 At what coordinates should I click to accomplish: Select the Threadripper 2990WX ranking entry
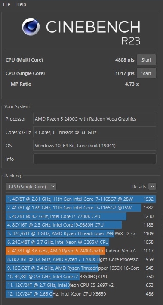click(80, 233)
